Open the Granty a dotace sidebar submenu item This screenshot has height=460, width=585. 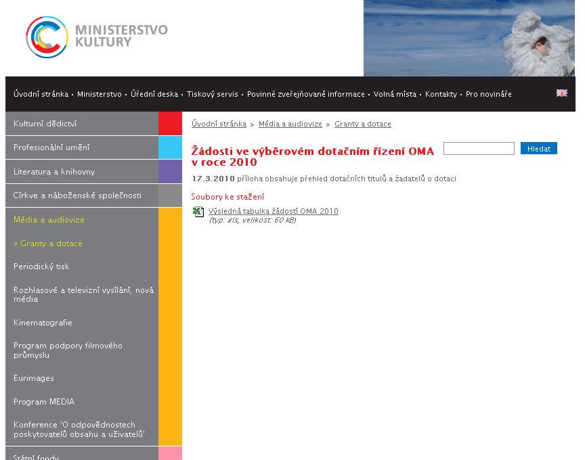(48, 244)
